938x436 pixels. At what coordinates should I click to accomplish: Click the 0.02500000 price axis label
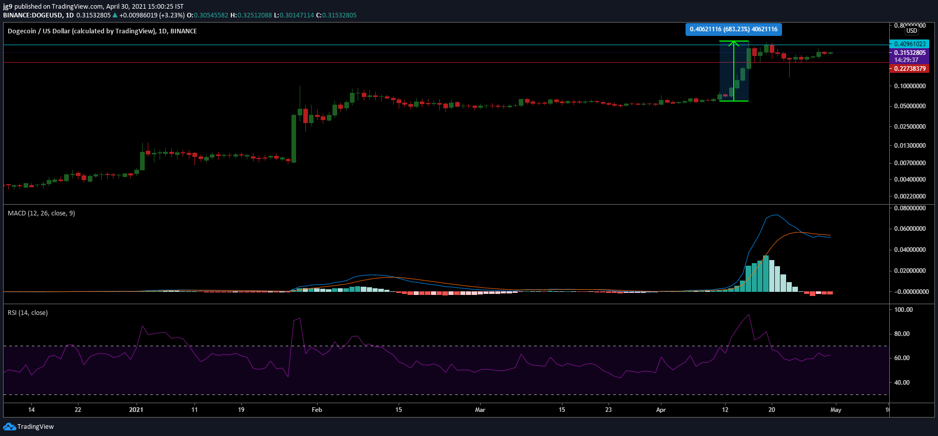(x=910, y=127)
